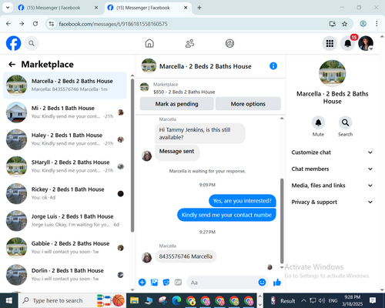
Task: Open Microsoft Edge from taskbar
Action: pyautogui.click(x=176, y=300)
